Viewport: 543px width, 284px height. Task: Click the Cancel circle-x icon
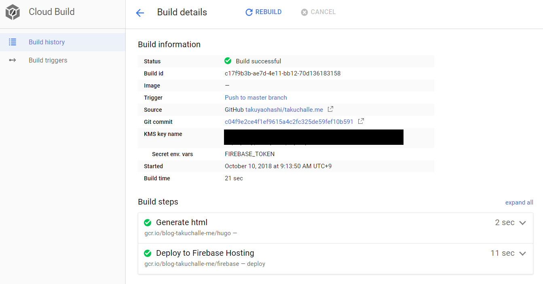(x=304, y=13)
